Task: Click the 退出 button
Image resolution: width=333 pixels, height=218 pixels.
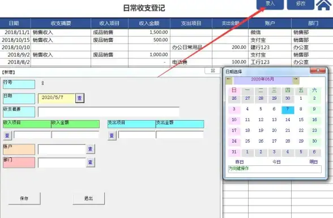Action: tap(88, 198)
